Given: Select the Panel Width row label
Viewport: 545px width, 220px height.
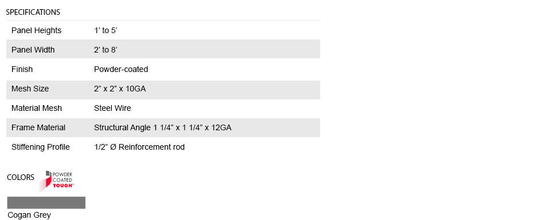Looking at the screenshot, I should [33, 50].
